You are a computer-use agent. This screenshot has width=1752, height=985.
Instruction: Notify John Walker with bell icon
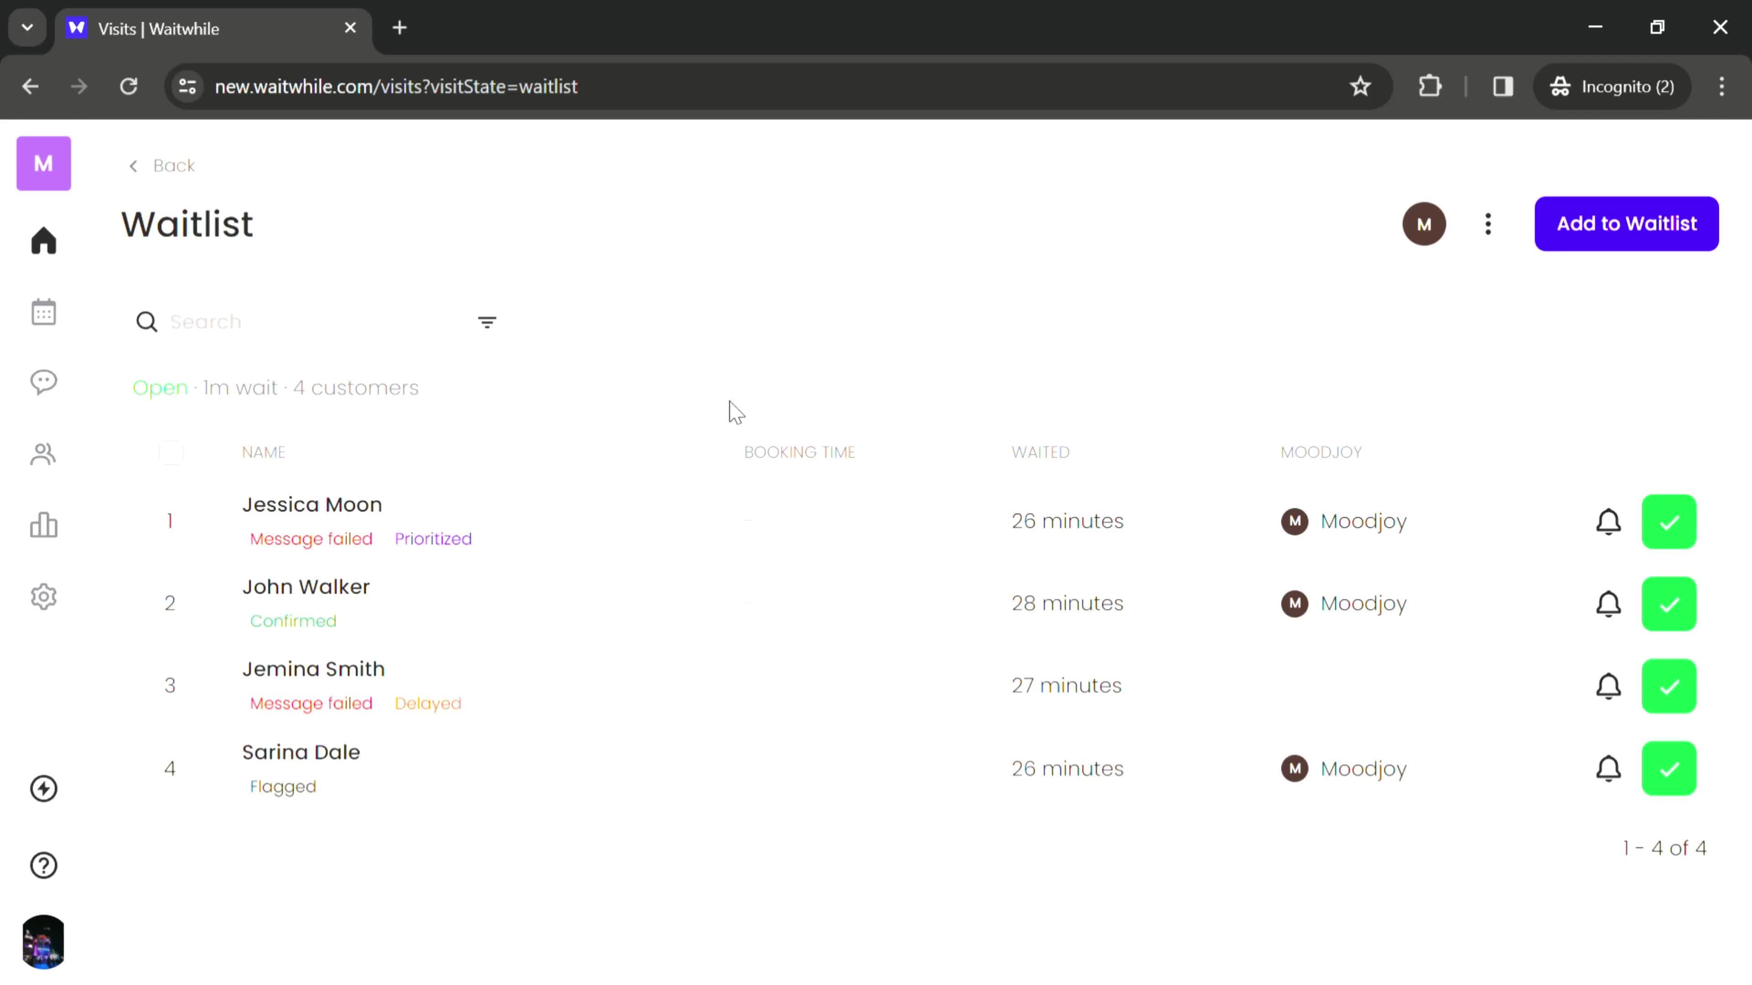click(x=1608, y=604)
